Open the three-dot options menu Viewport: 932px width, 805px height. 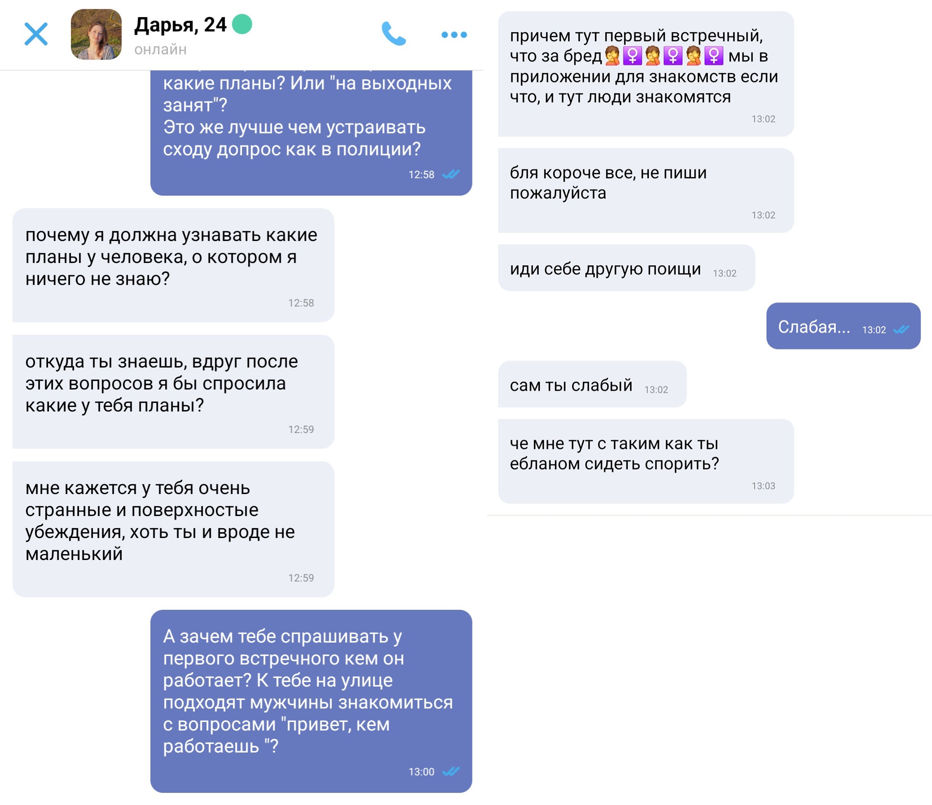coord(454,35)
